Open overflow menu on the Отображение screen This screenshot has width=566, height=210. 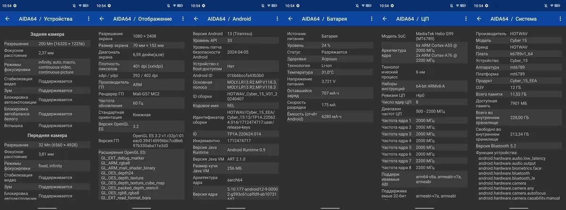click(183, 19)
